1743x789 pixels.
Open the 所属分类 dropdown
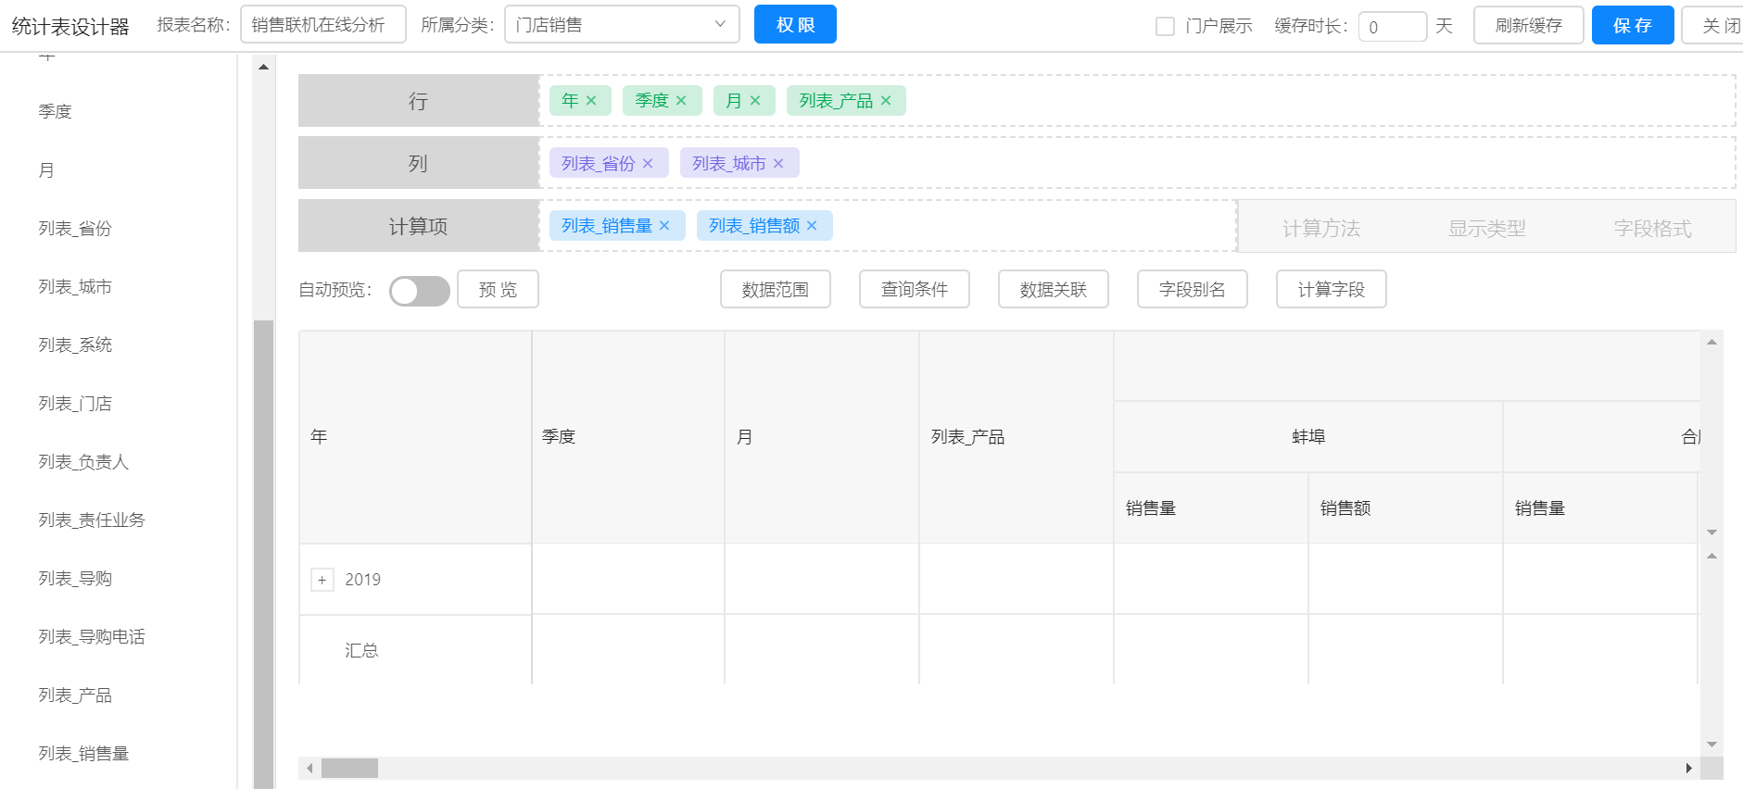[621, 25]
